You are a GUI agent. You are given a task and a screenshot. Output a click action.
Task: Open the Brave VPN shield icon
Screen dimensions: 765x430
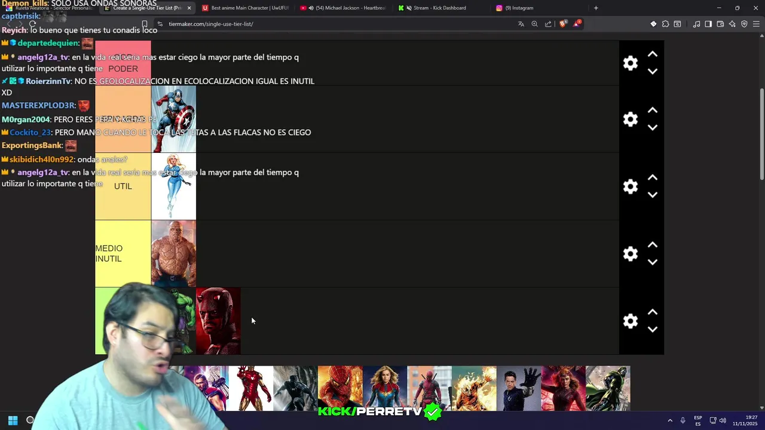pyautogui.click(x=744, y=24)
